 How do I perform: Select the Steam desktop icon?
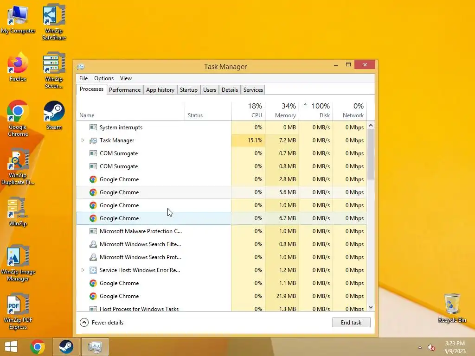click(54, 115)
